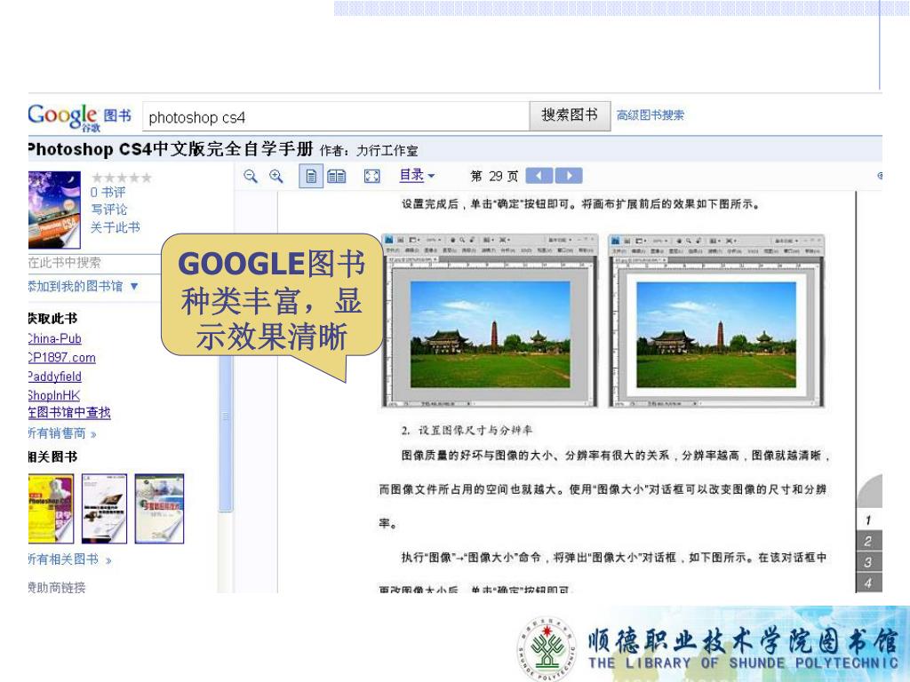Expand 添加到我的图书馆 dropdown arrow
This screenshot has width=910, height=682.
click(134, 286)
